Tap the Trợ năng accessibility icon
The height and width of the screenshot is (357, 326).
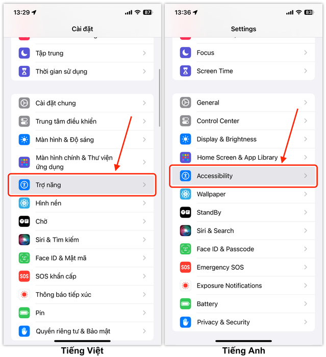tap(24, 185)
